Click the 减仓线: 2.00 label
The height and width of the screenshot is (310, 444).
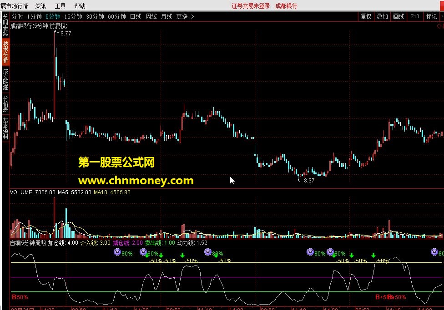click(x=128, y=243)
